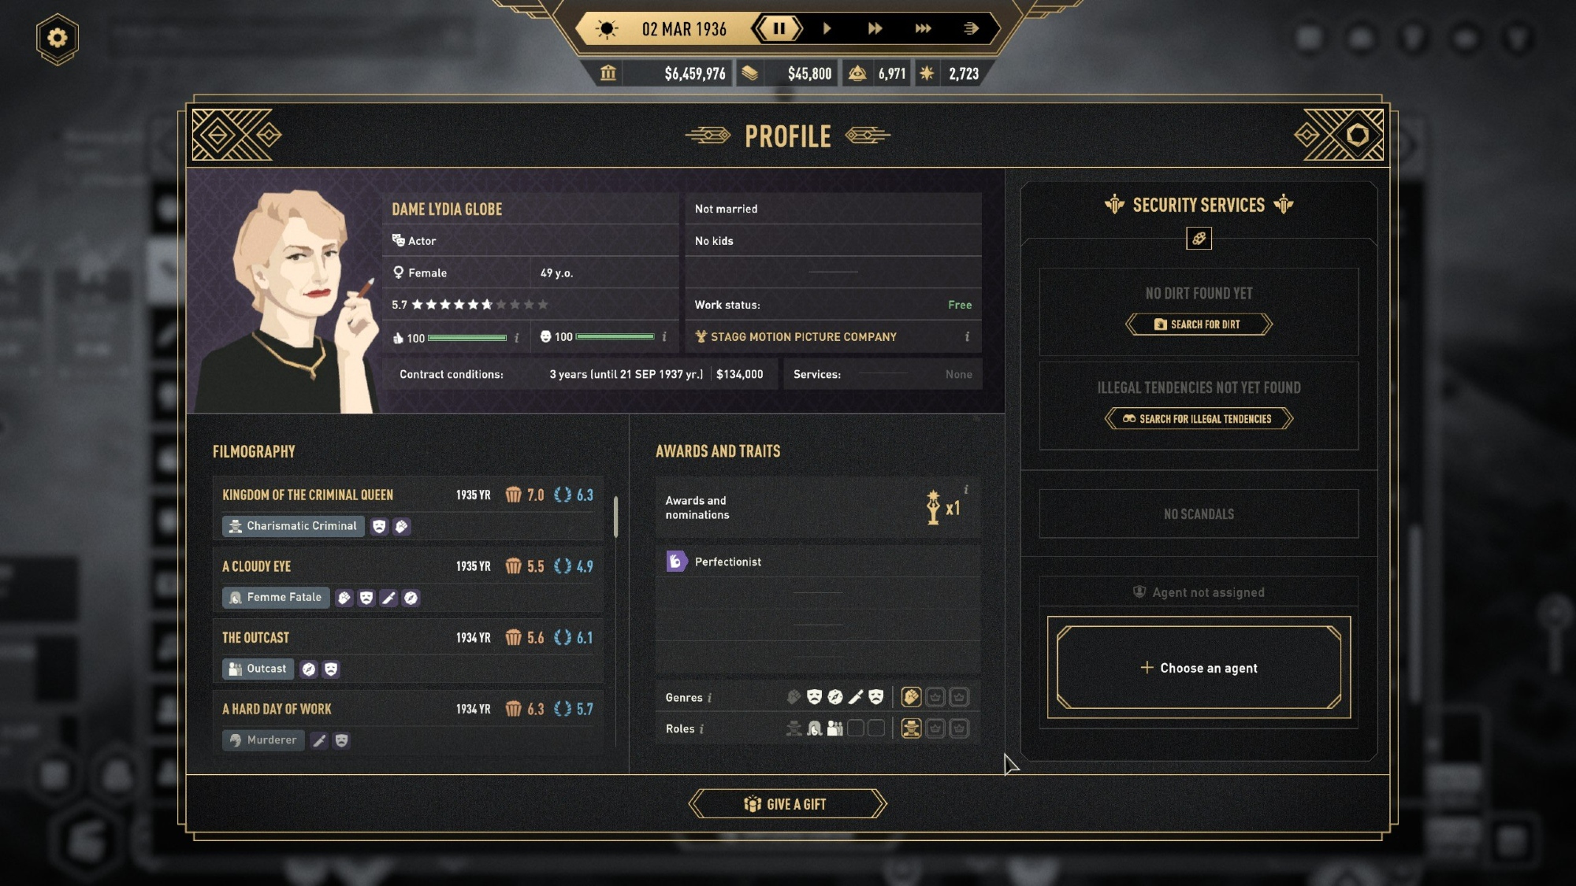Click the security services link icon
The height and width of the screenshot is (886, 1576).
pos(1199,239)
